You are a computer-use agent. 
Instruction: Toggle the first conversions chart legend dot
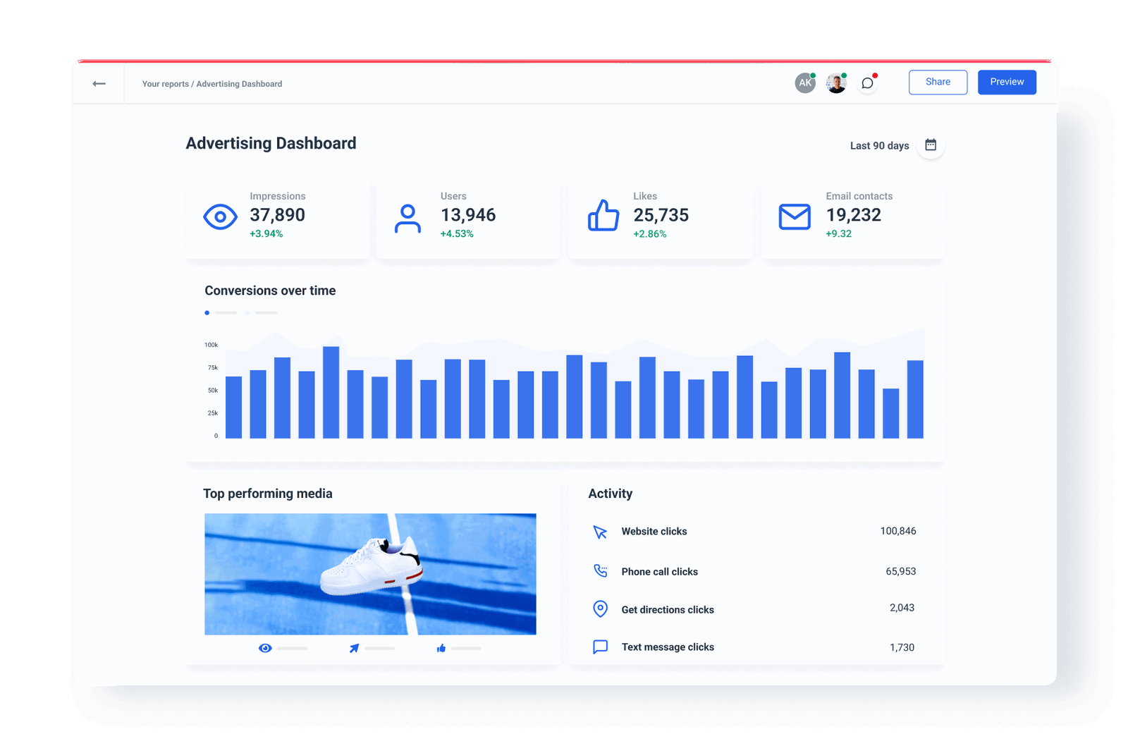[x=207, y=312]
